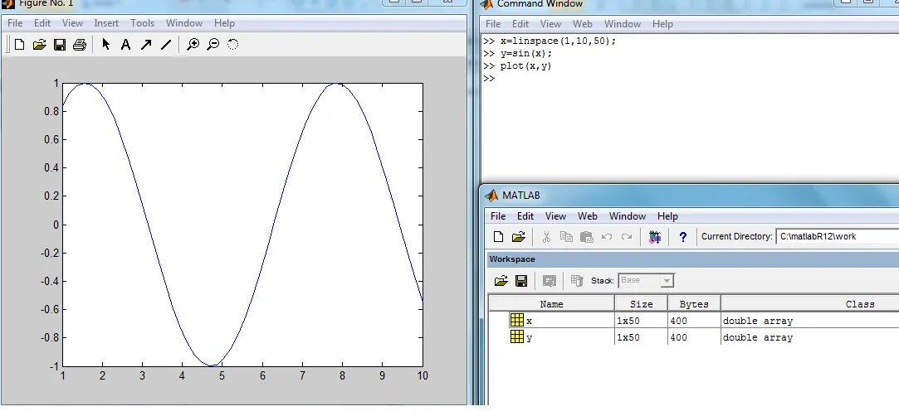Open File menu in Figure window
Screen dimensions: 899x416
[x=15, y=23]
